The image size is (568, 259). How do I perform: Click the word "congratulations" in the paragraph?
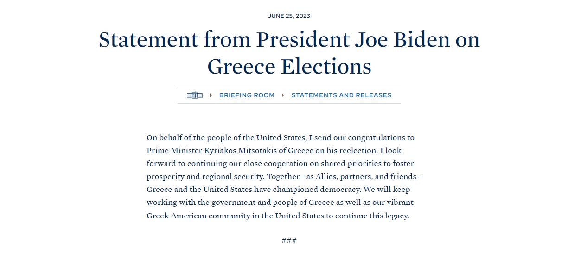click(376, 138)
